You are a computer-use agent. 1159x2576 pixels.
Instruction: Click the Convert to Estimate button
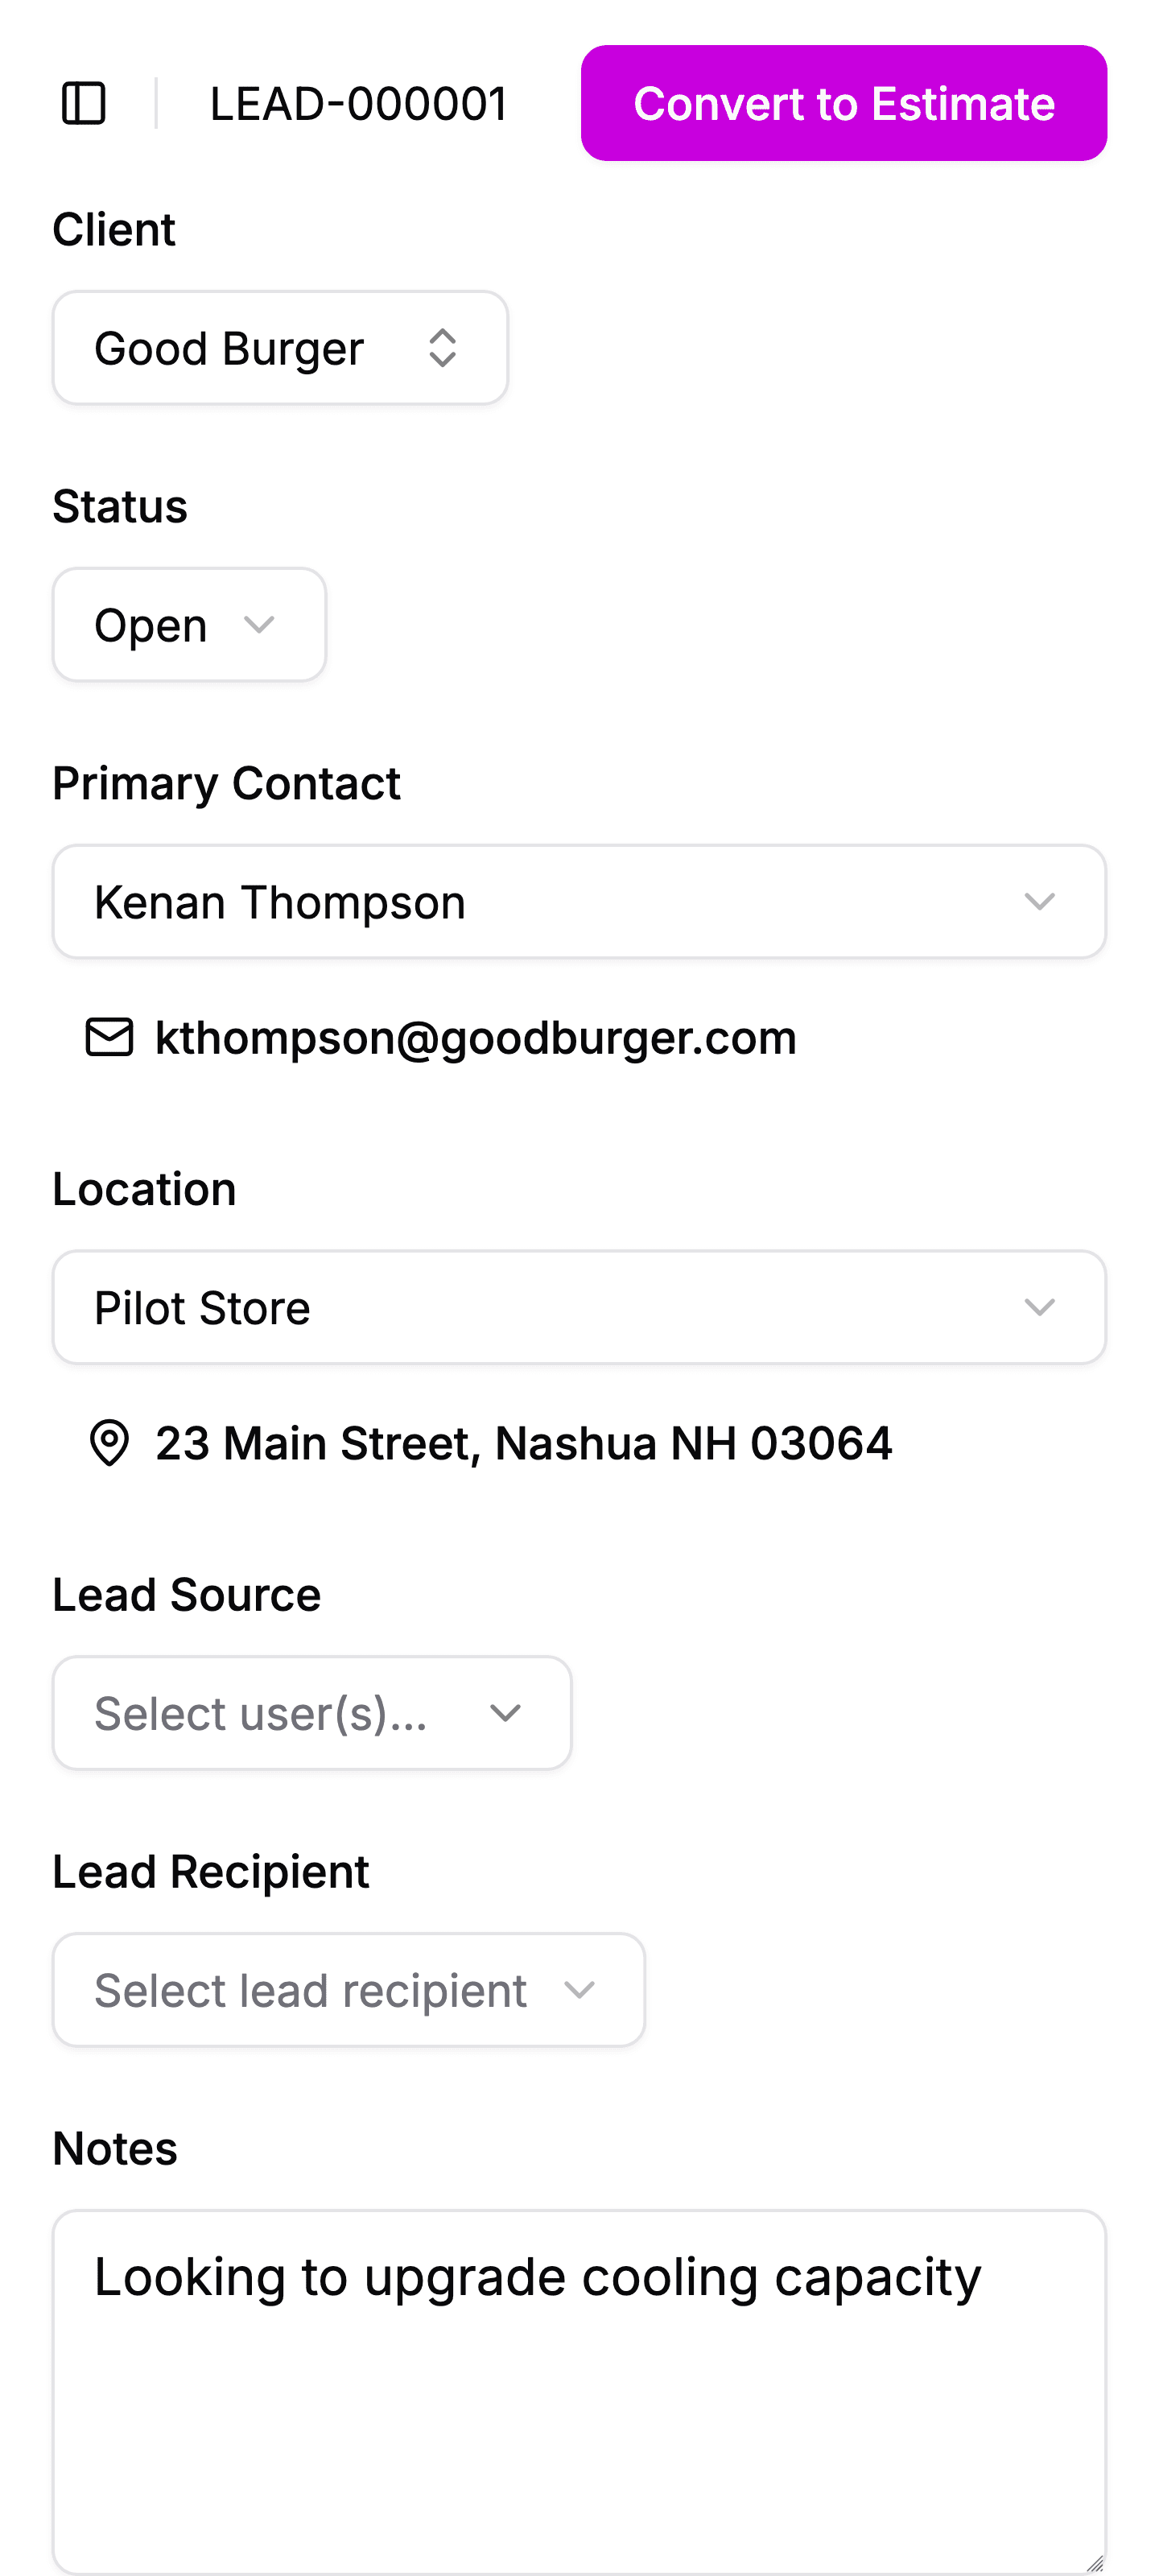pos(843,103)
